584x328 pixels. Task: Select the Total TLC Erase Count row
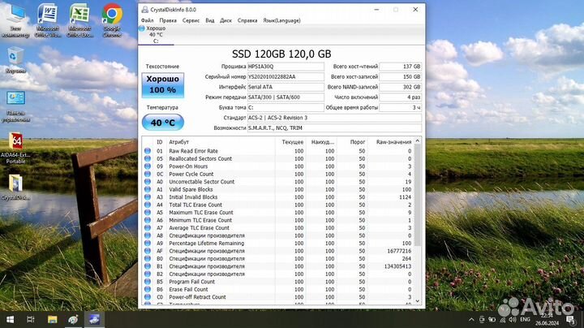(278, 205)
